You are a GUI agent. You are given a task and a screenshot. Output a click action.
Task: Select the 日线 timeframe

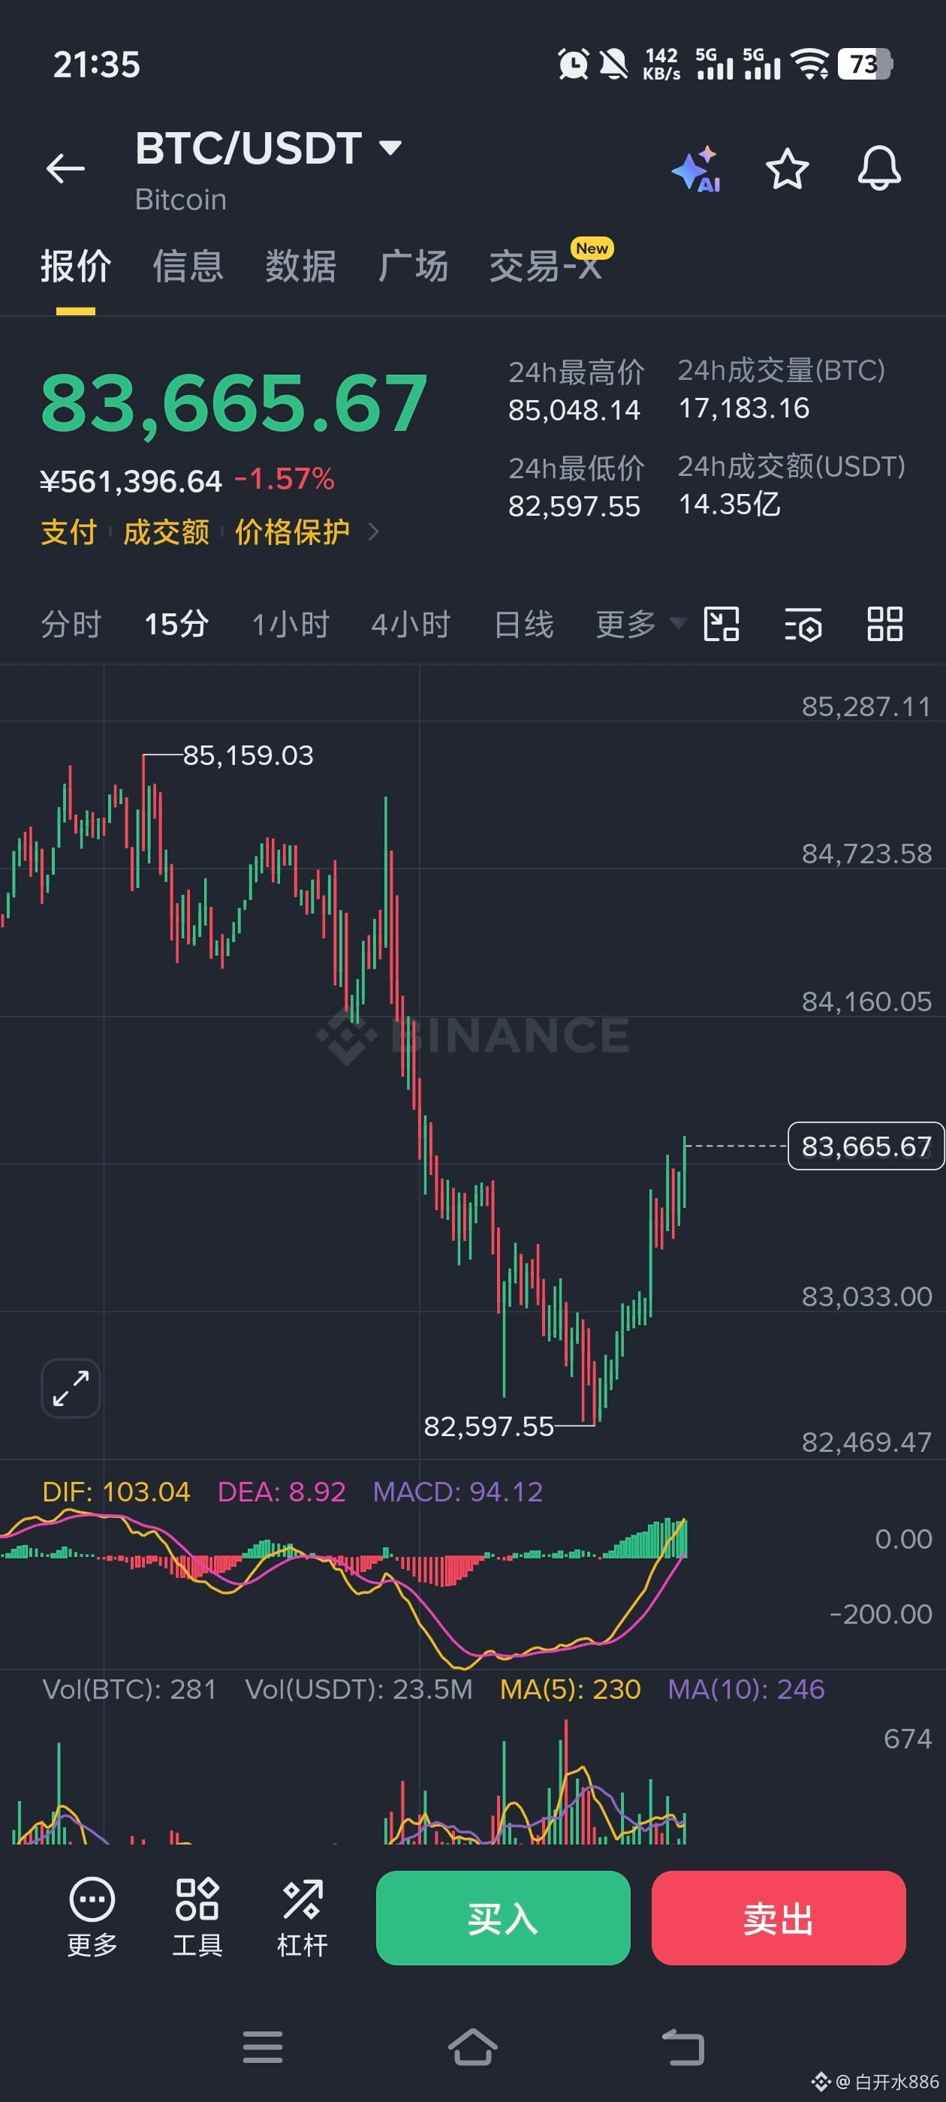[x=524, y=625]
